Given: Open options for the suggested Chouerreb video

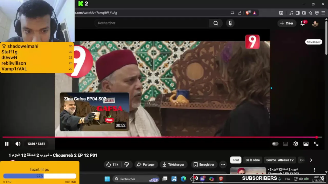Looking at the screenshot, I should click(314, 170).
